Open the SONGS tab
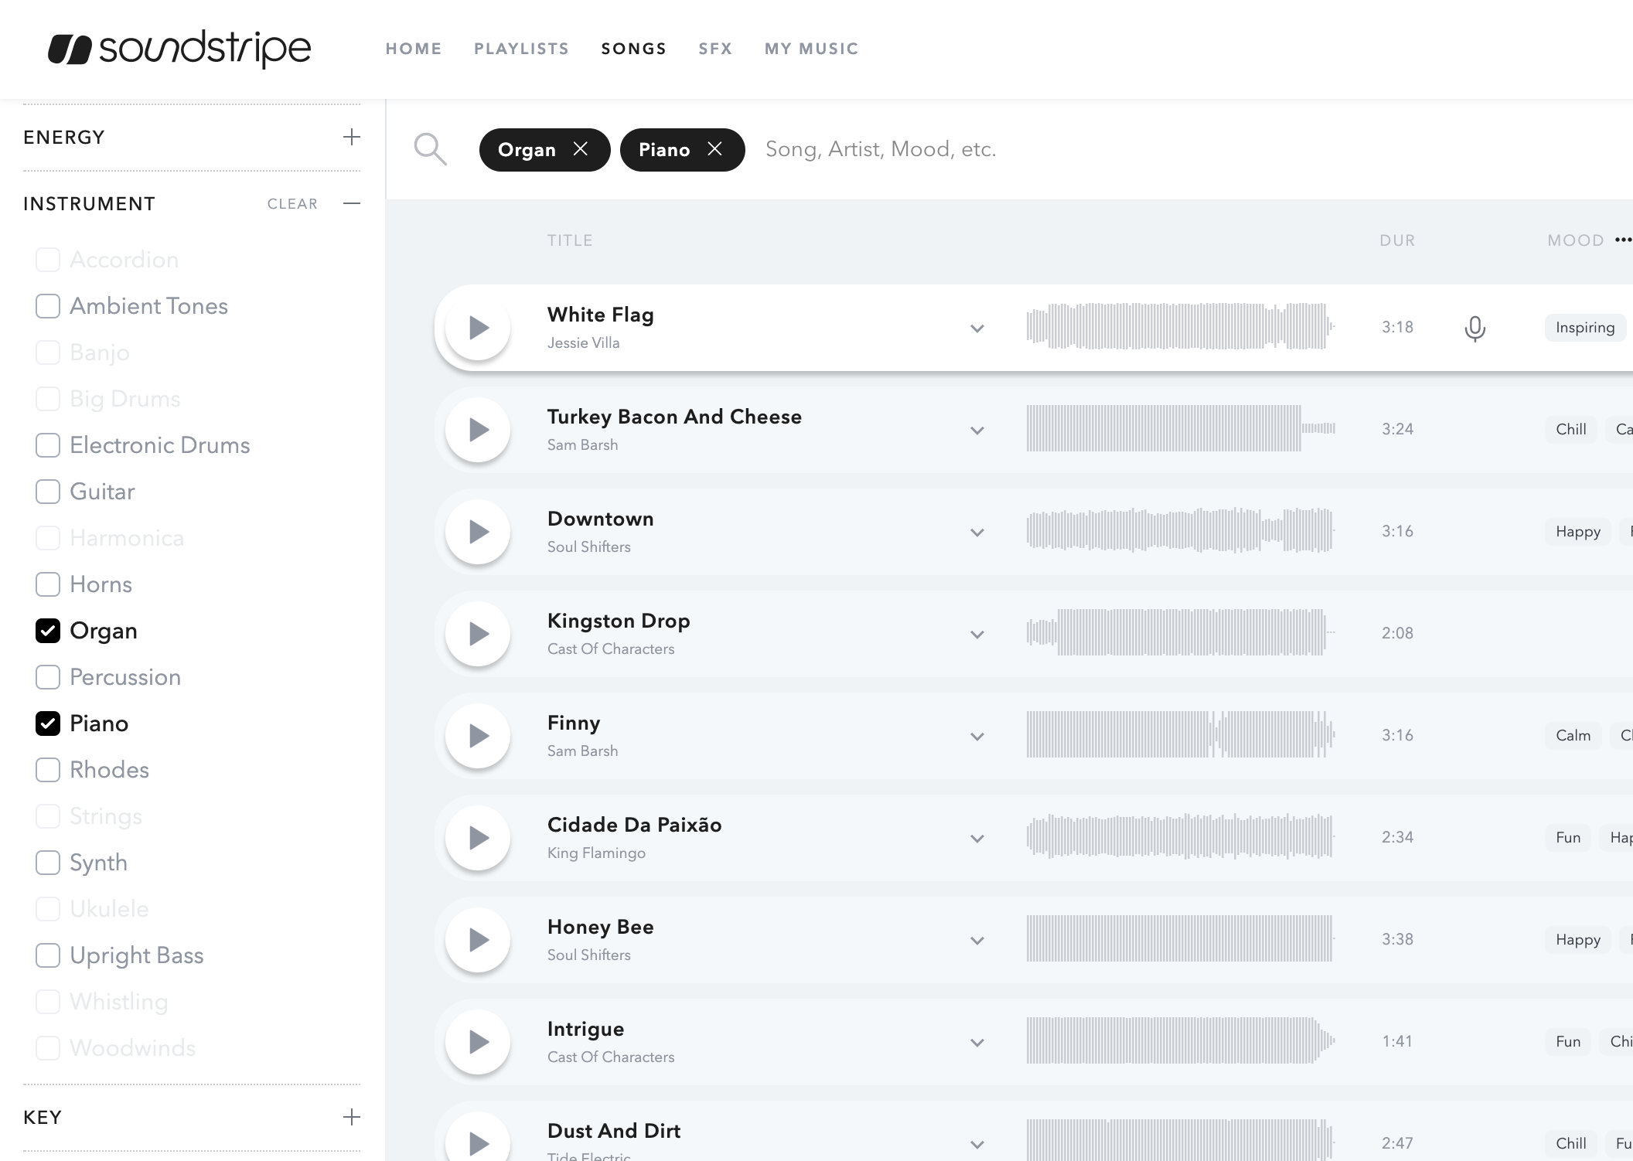1633x1161 pixels. (x=633, y=49)
